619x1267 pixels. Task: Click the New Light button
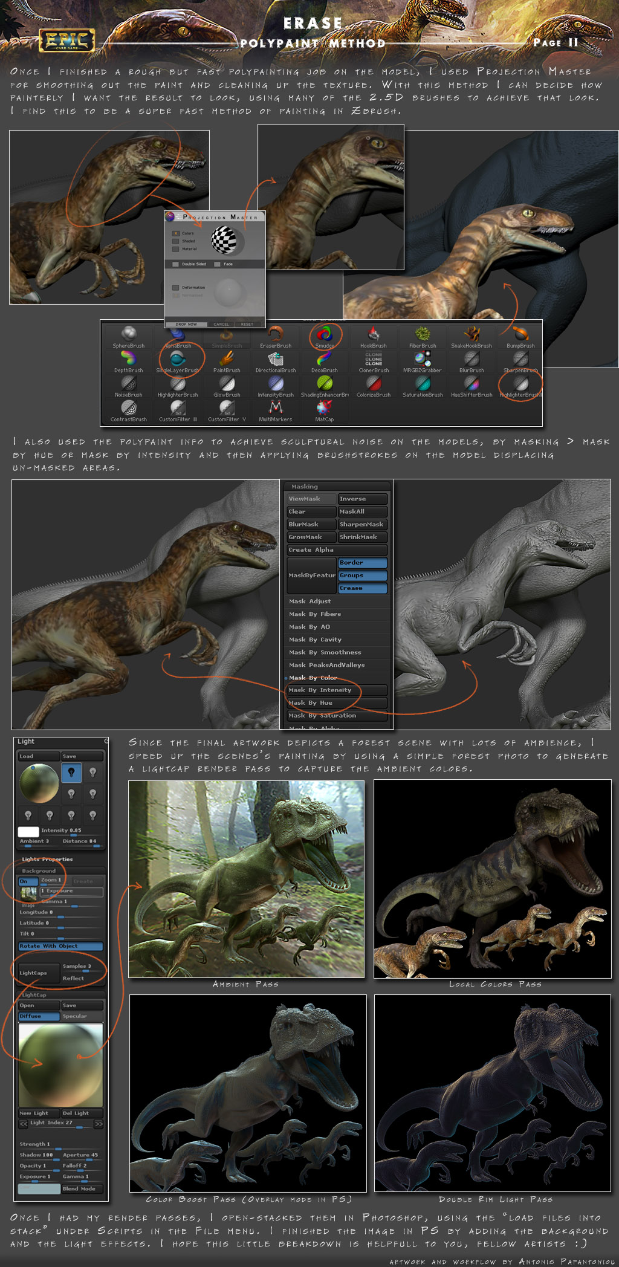pos(39,1113)
